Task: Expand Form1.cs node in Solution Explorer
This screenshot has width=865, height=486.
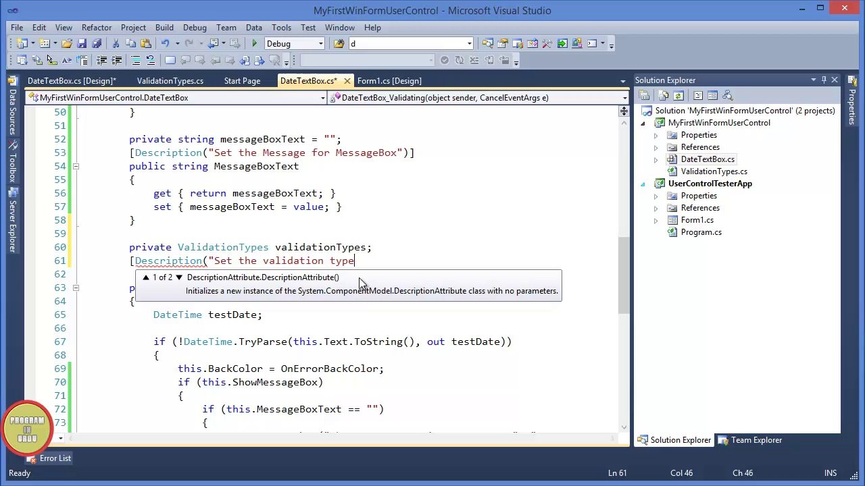Action: [656, 220]
